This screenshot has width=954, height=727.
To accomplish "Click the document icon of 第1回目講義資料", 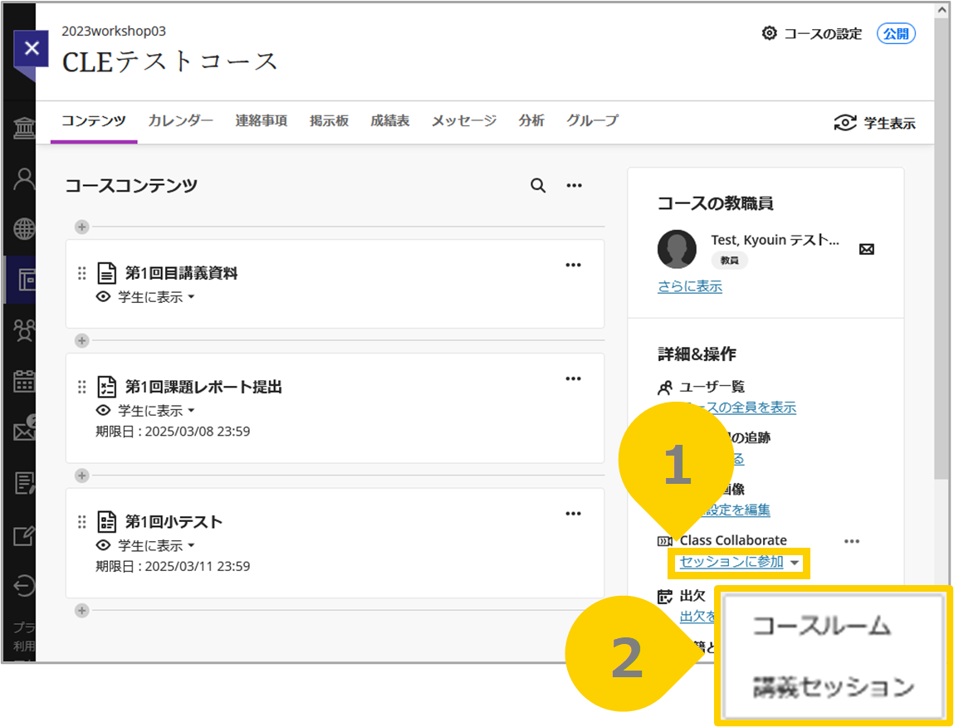I will click(107, 273).
